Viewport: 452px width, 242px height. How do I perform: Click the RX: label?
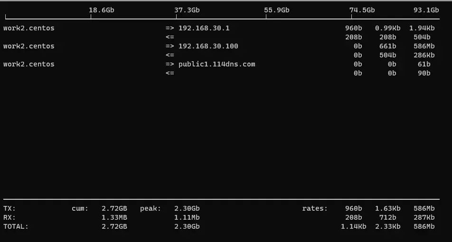(9, 217)
